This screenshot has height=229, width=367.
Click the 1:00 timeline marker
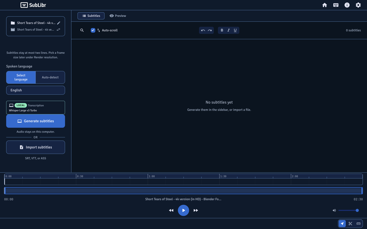point(152,176)
